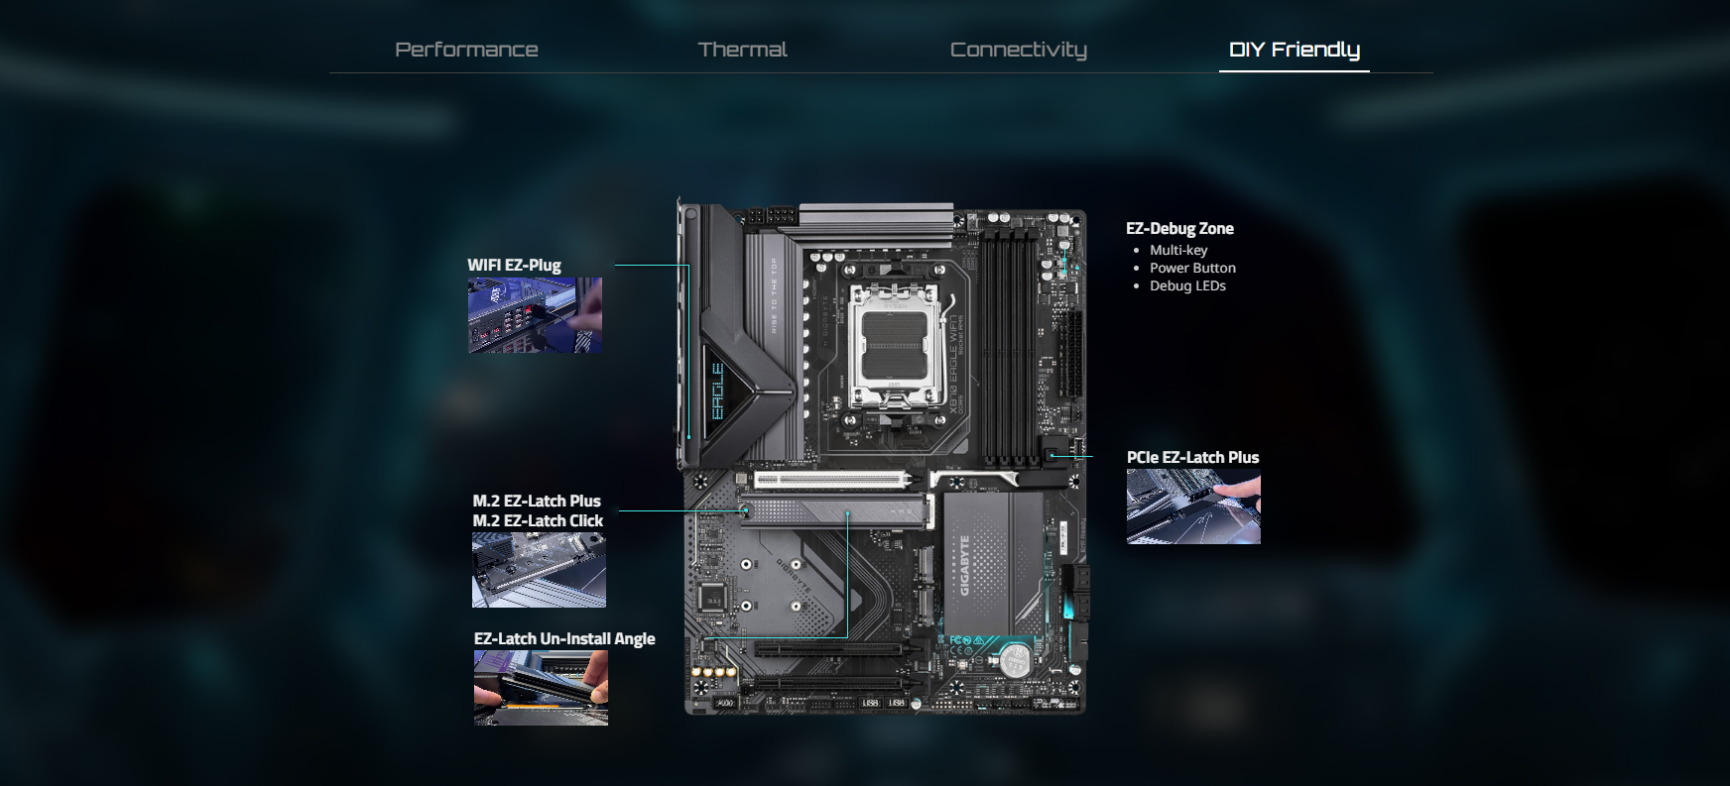Open the Thermal tab
Screen dimensions: 1730x786
[742, 50]
